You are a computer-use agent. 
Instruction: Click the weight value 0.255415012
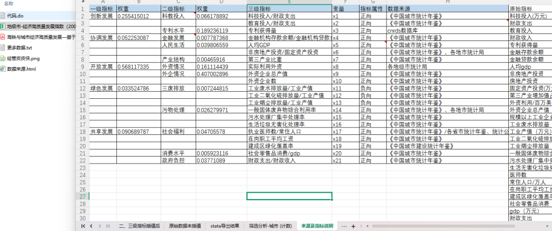click(139, 16)
